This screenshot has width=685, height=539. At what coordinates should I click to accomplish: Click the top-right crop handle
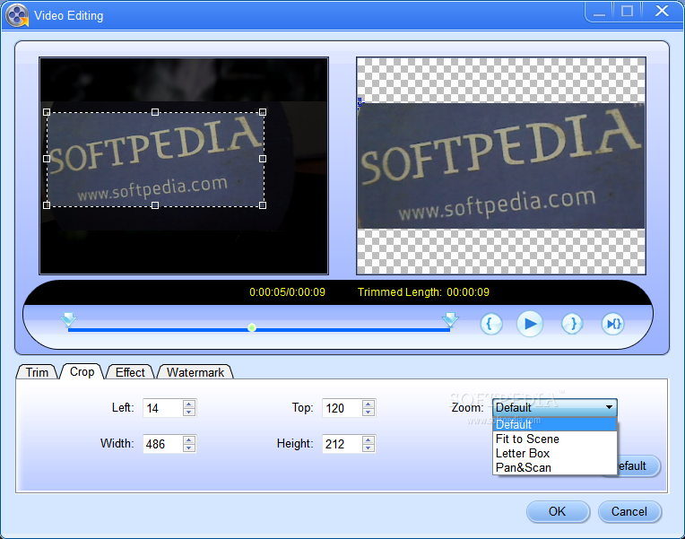coord(263,112)
